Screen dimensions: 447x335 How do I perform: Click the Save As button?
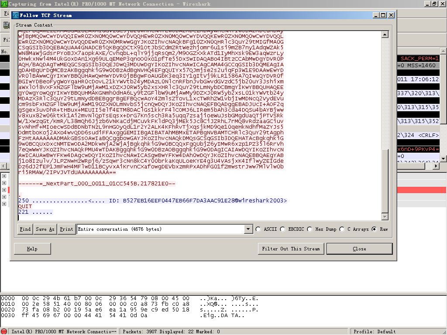[x=45, y=229]
